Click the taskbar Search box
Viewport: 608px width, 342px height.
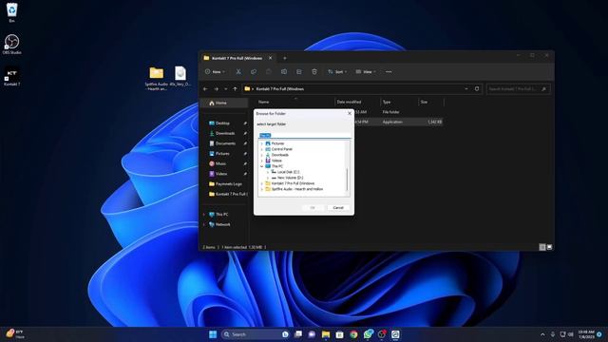click(x=256, y=334)
